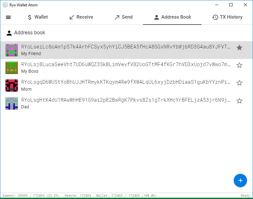Click the Daemon sync status text
This screenshot has width=253, height=199.
point(31,196)
